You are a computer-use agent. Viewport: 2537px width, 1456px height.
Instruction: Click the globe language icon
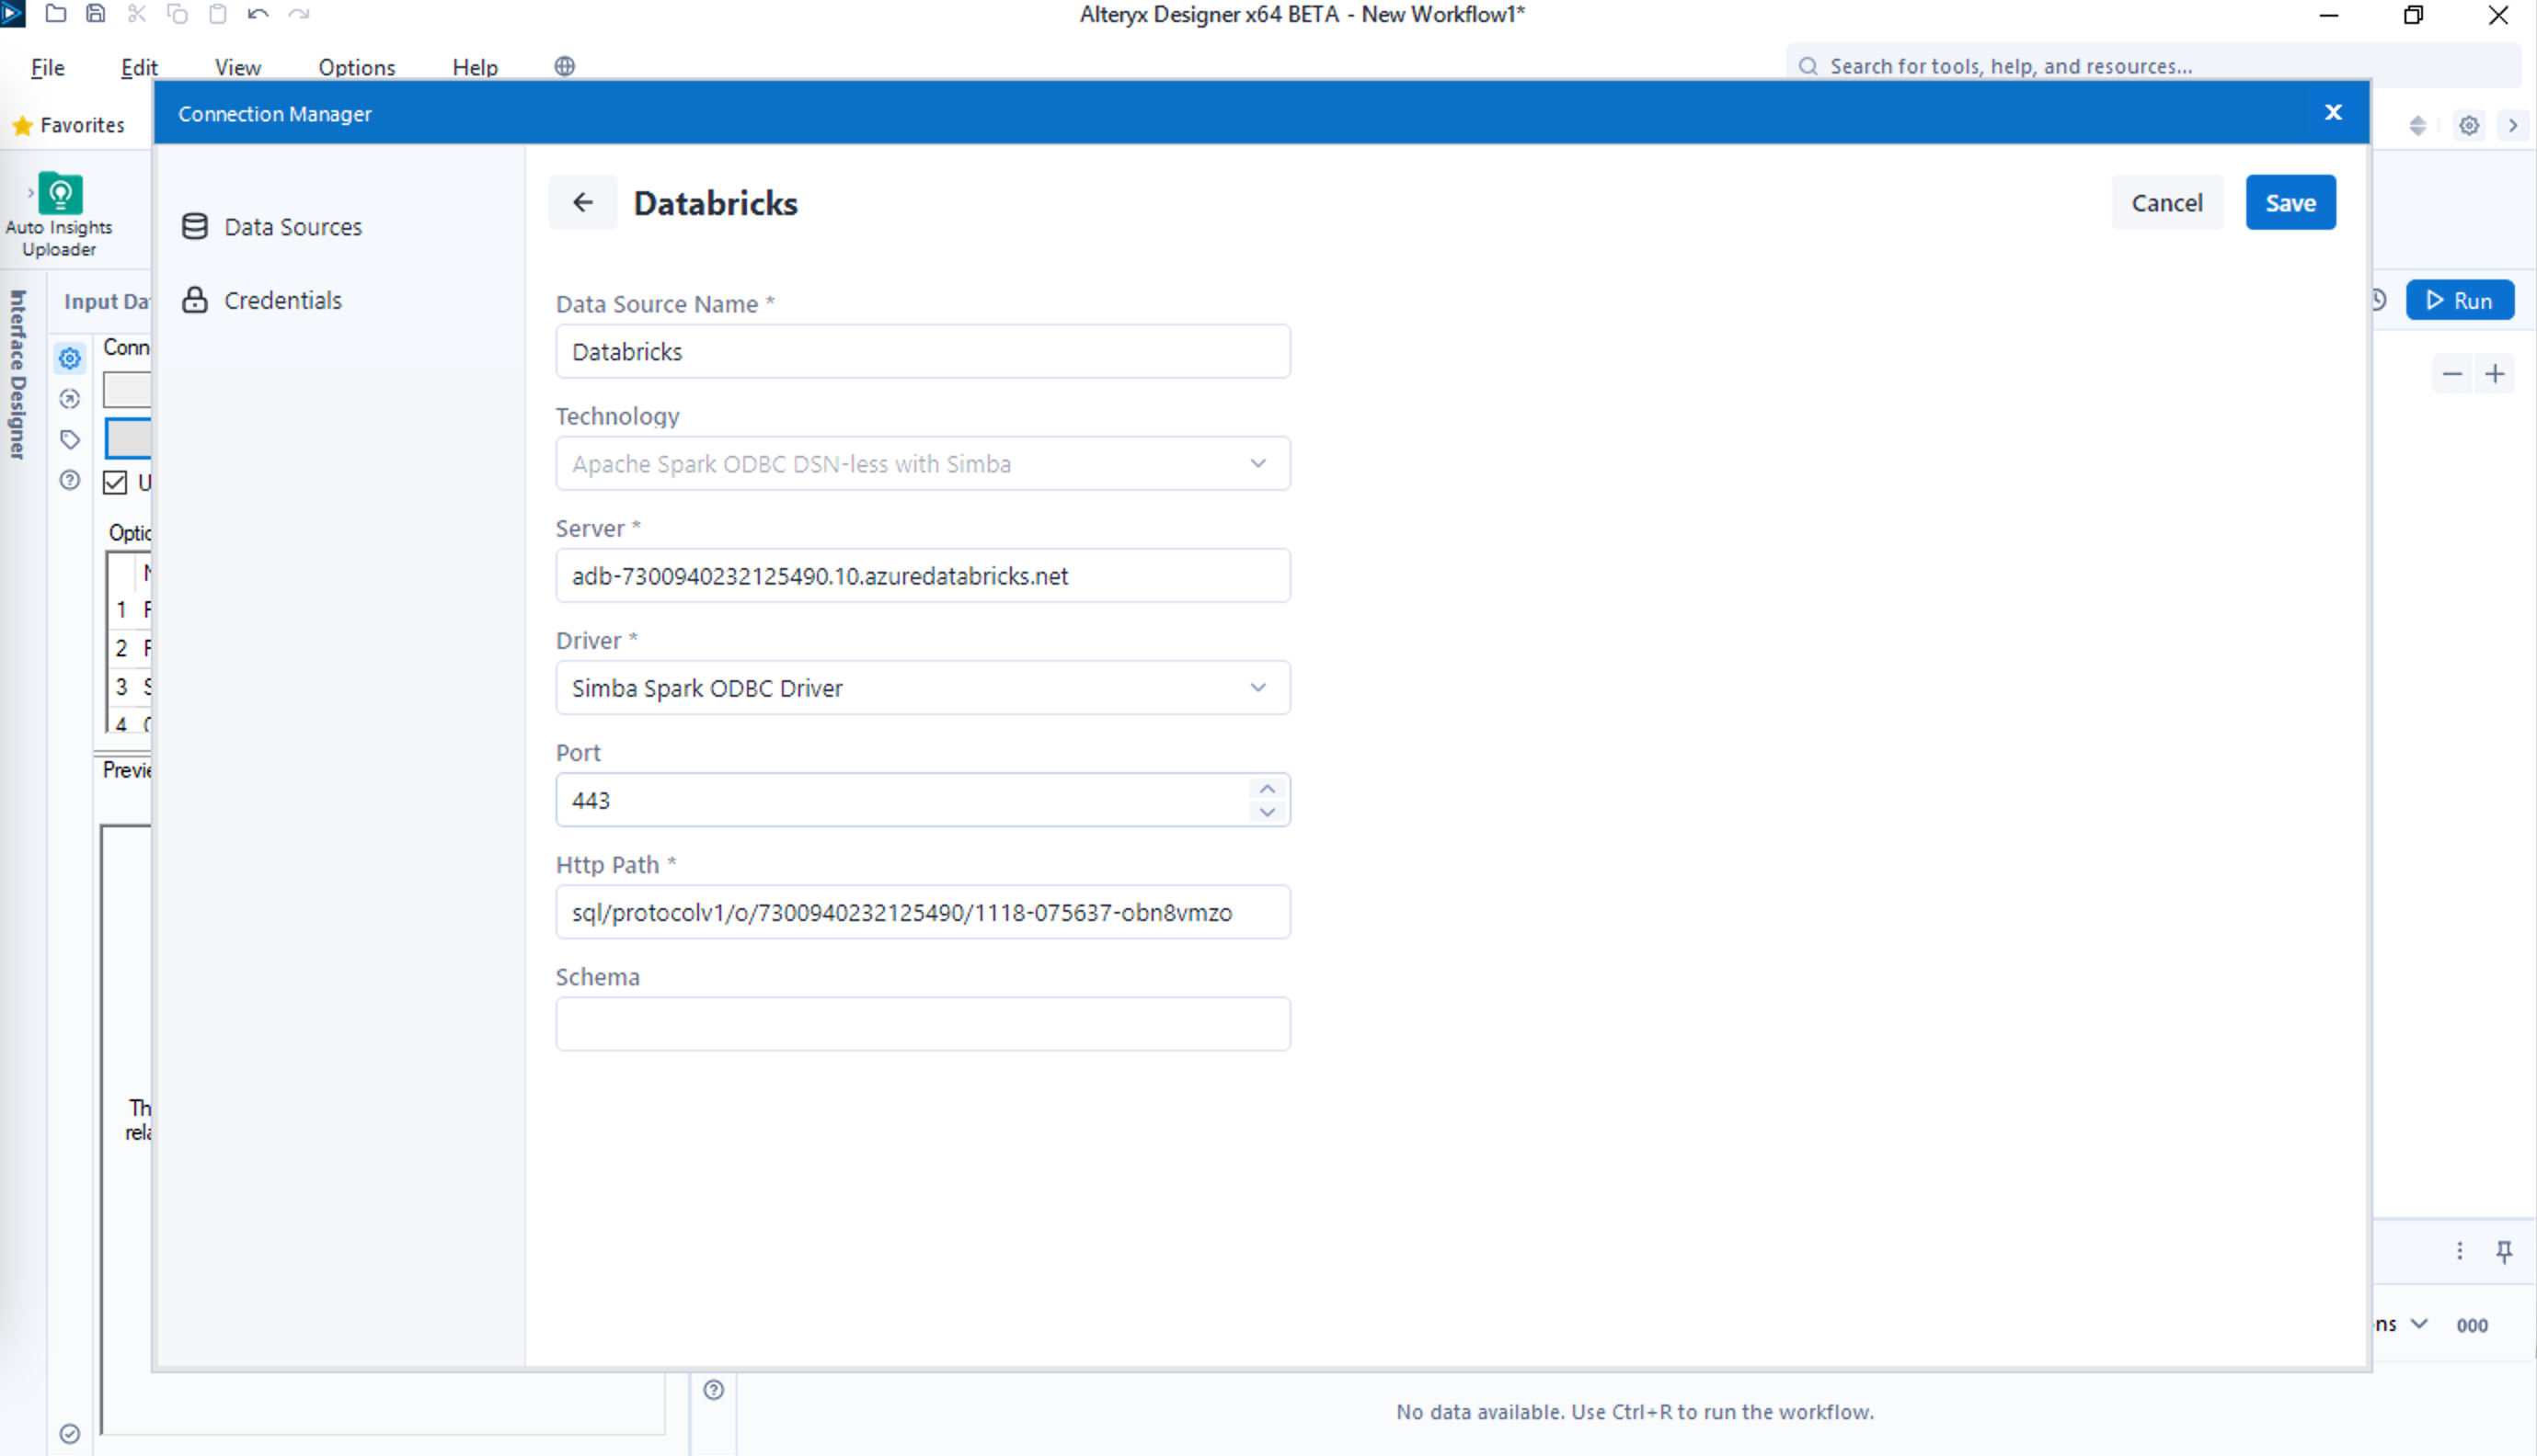(564, 66)
